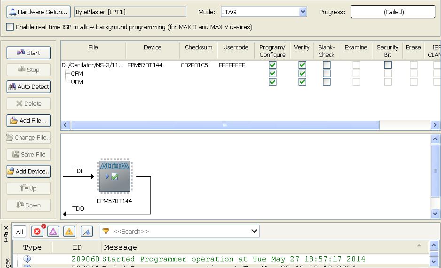
Task: Move device Down in chain
Action: tap(29, 205)
